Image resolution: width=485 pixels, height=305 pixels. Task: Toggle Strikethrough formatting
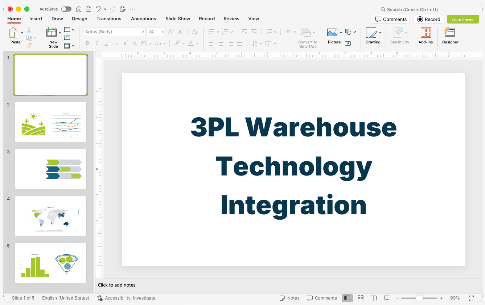(116, 43)
